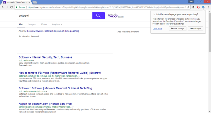Click the safeweb.norton.com URL text
The height and width of the screenshot is (113, 211).
45,107
